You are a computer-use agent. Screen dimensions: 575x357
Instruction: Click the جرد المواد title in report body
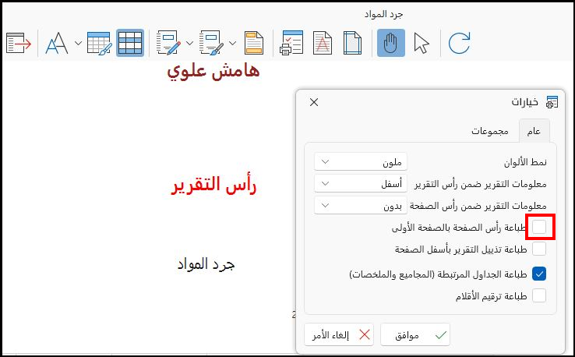[206, 263]
